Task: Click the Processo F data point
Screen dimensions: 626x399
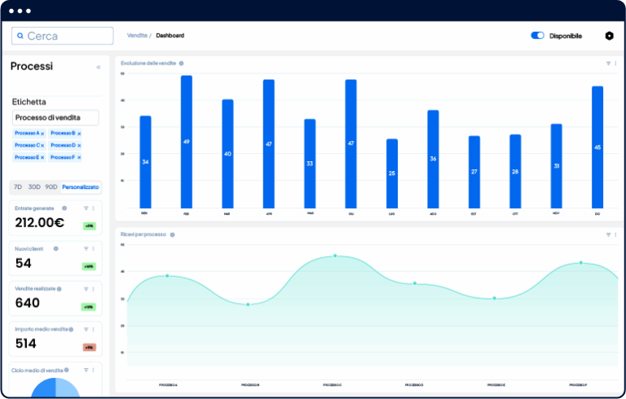Action: pyautogui.click(x=581, y=262)
